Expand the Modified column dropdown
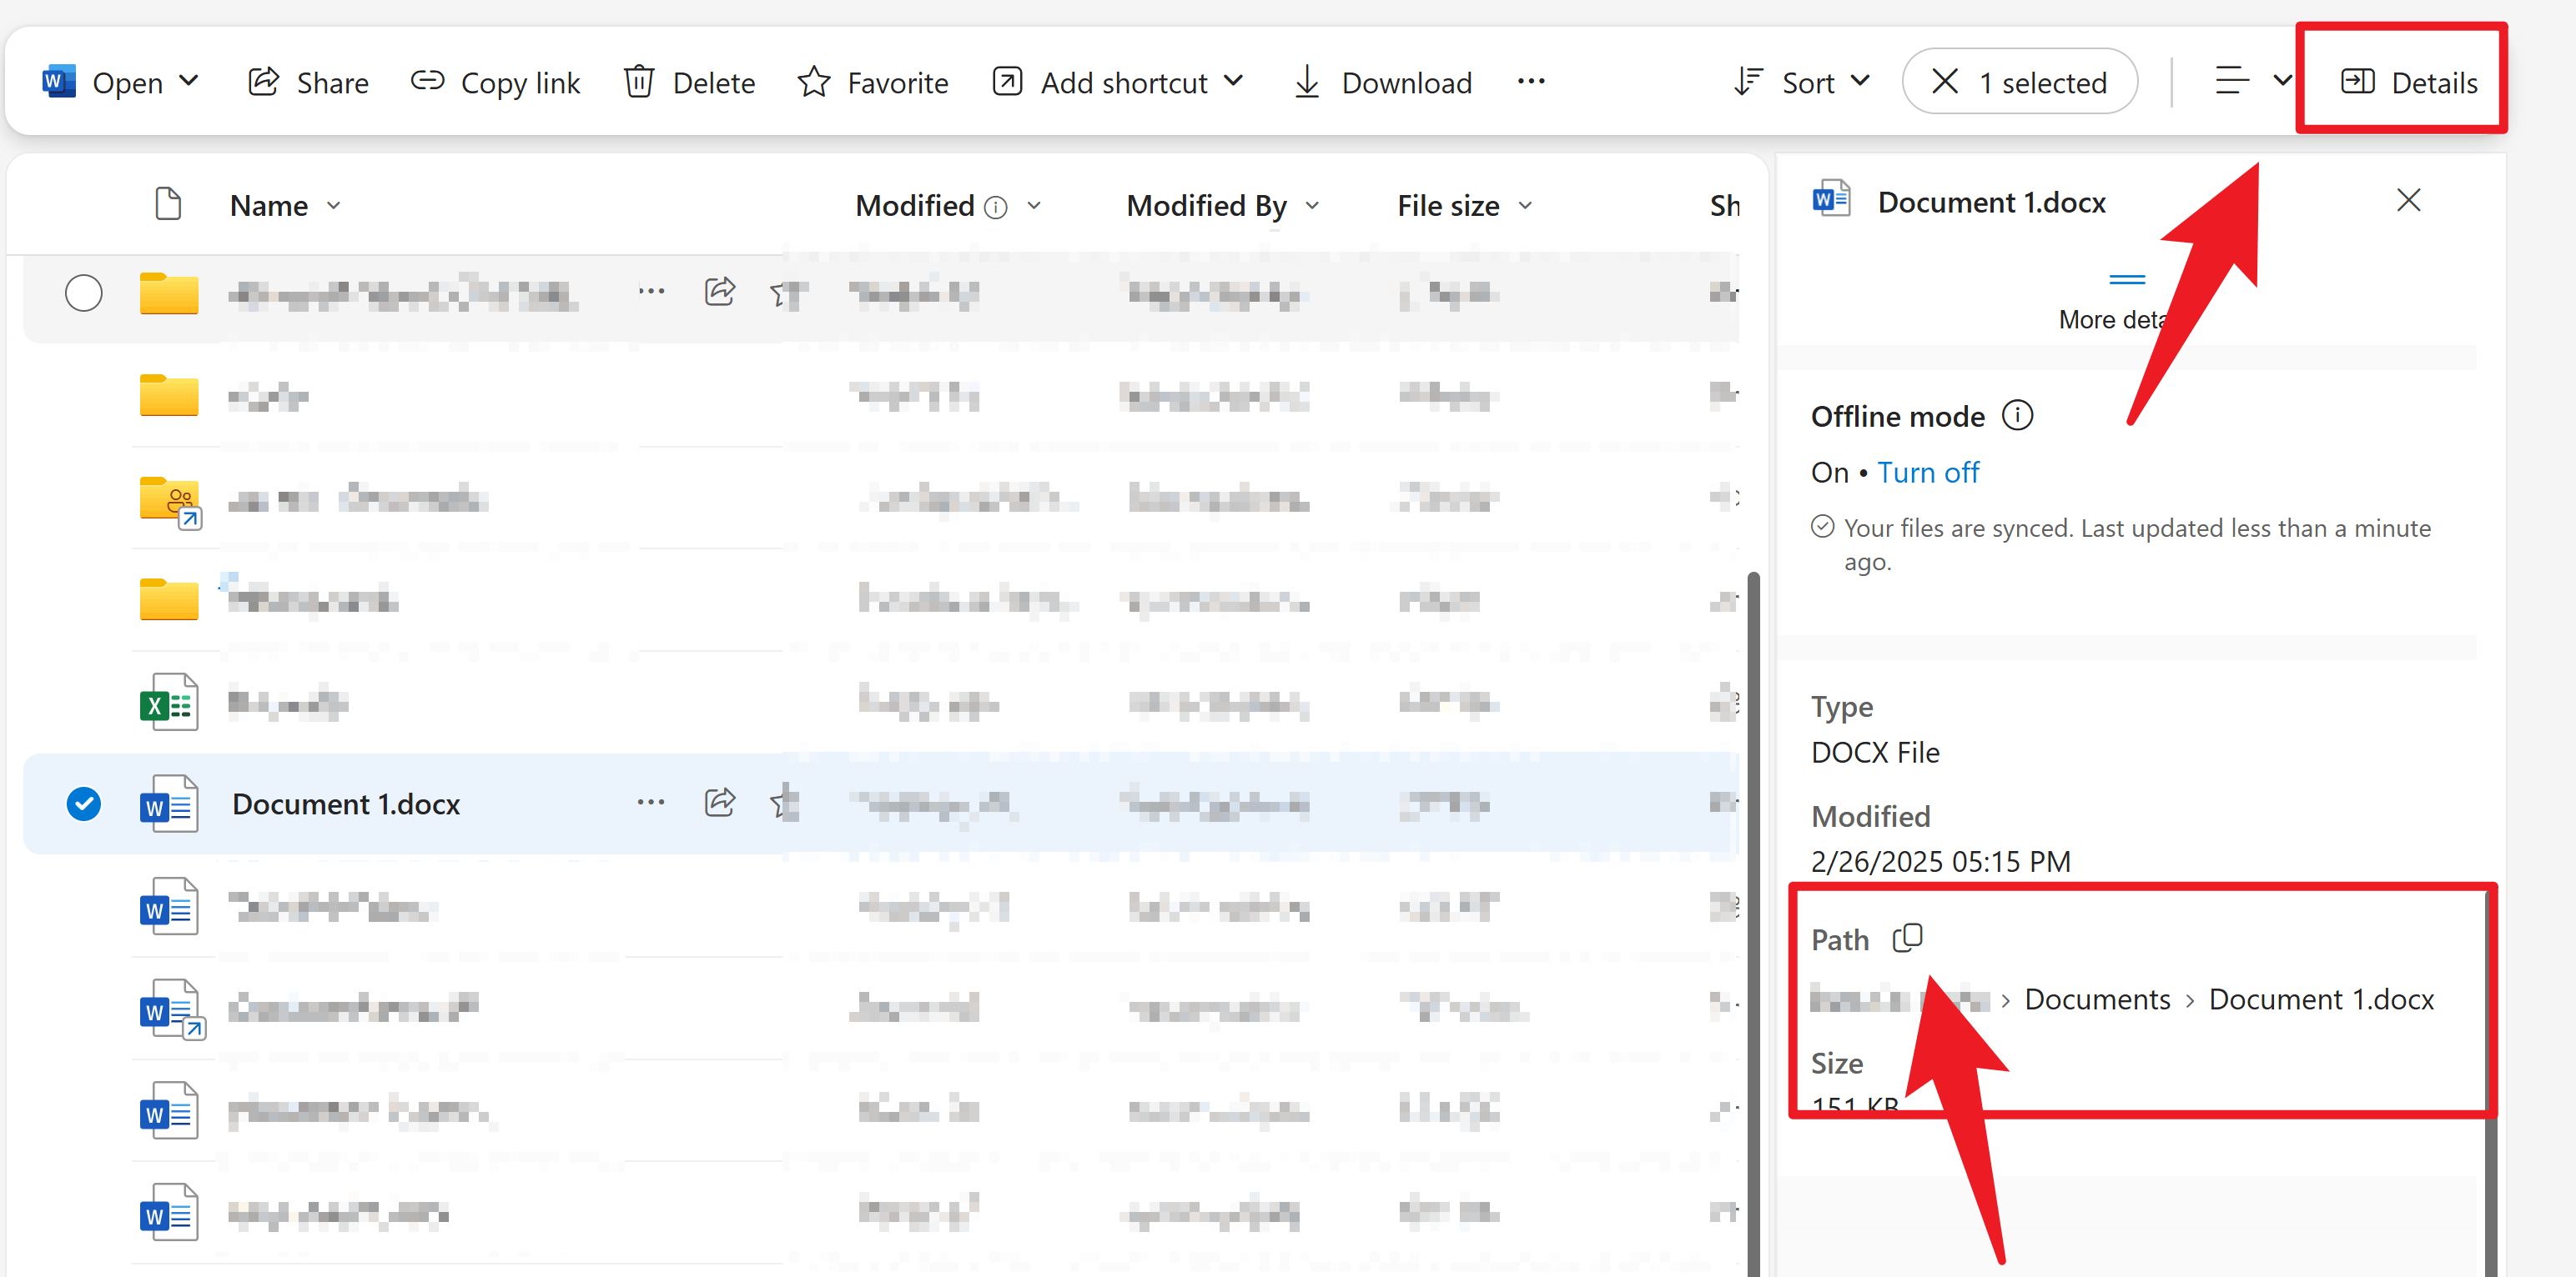2576x1277 pixels. coord(1035,205)
